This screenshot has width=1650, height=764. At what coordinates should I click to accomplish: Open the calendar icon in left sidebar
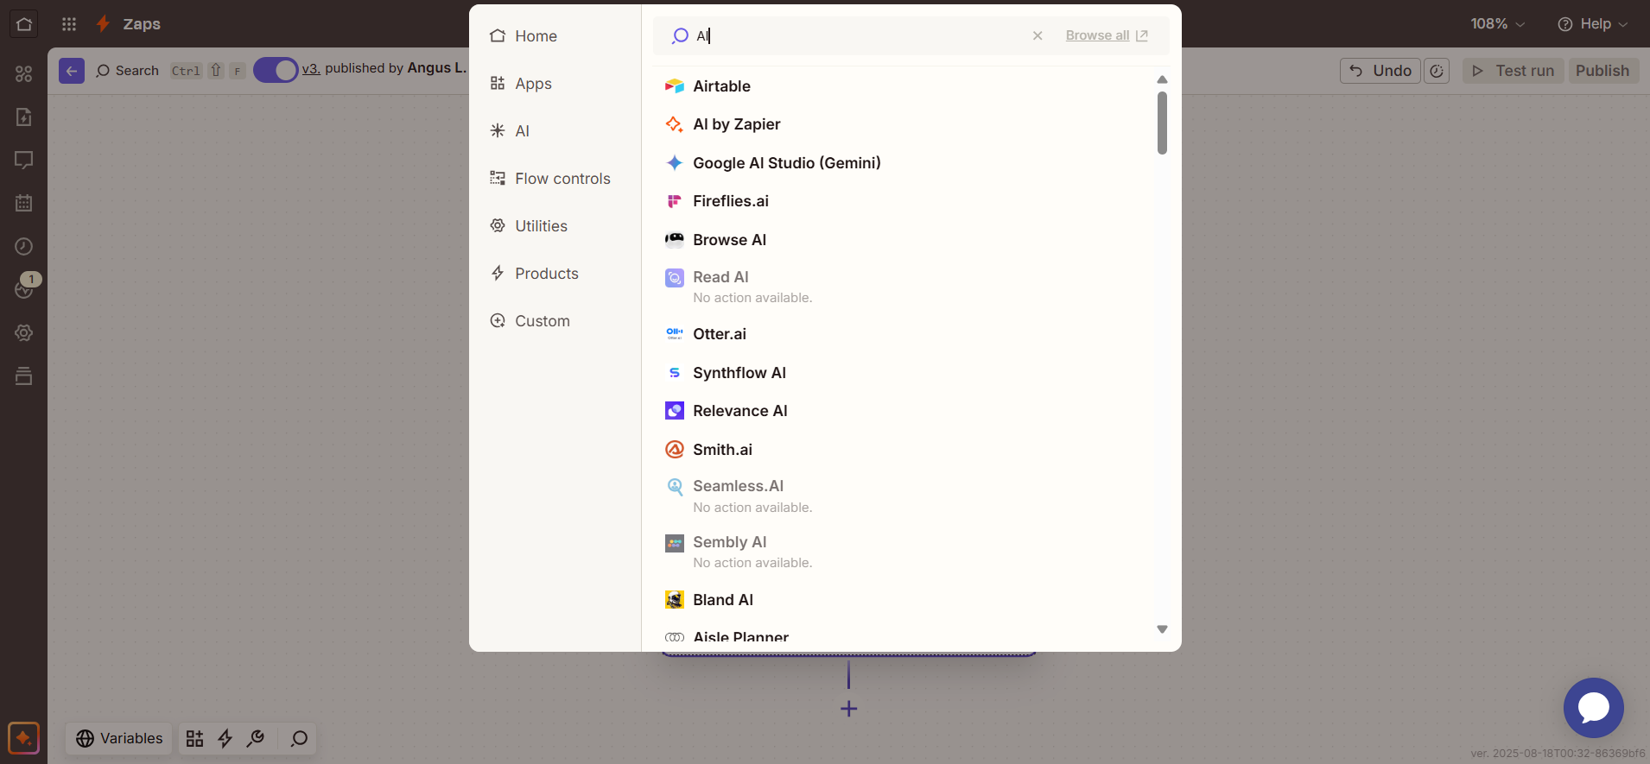(24, 204)
